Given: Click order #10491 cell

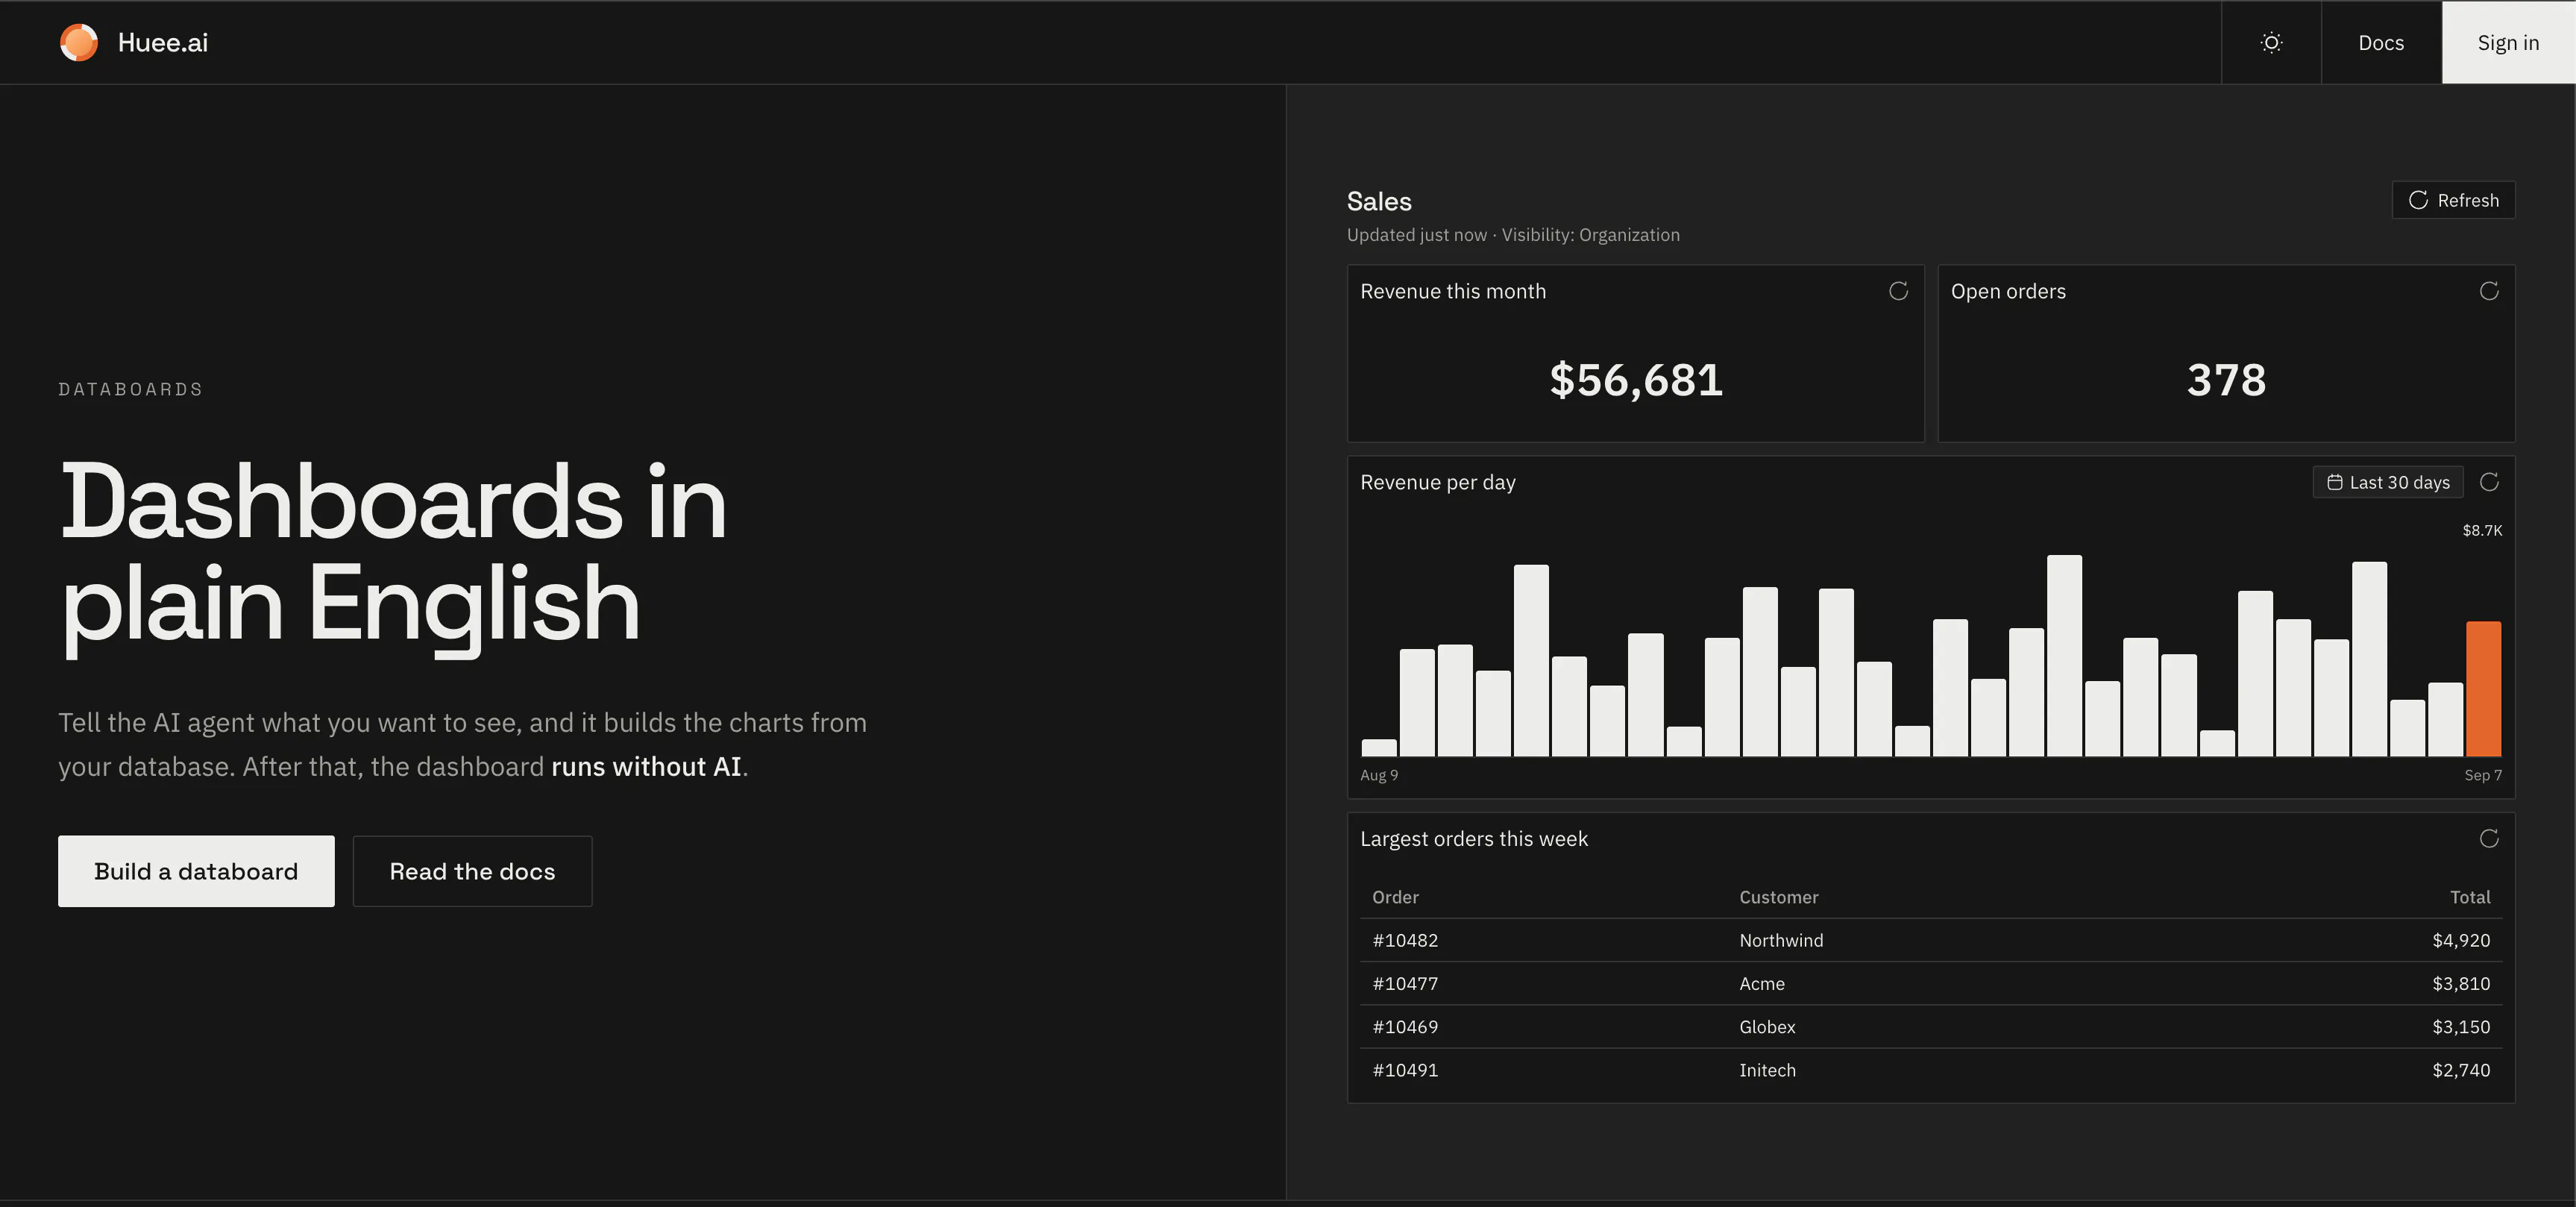Looking at the screenshot, I should [x=1405, y=1070].
